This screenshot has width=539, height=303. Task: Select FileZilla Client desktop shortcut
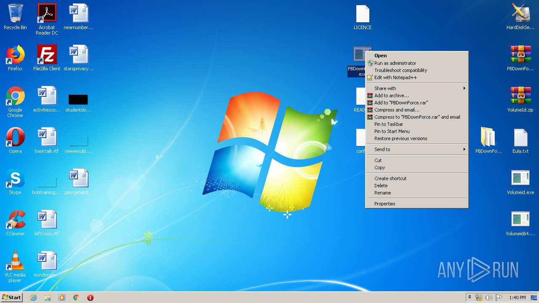click(47, 58)
